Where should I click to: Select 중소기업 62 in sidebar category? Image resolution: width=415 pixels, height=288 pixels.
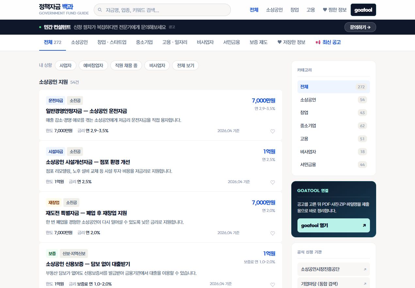[333, 126]
